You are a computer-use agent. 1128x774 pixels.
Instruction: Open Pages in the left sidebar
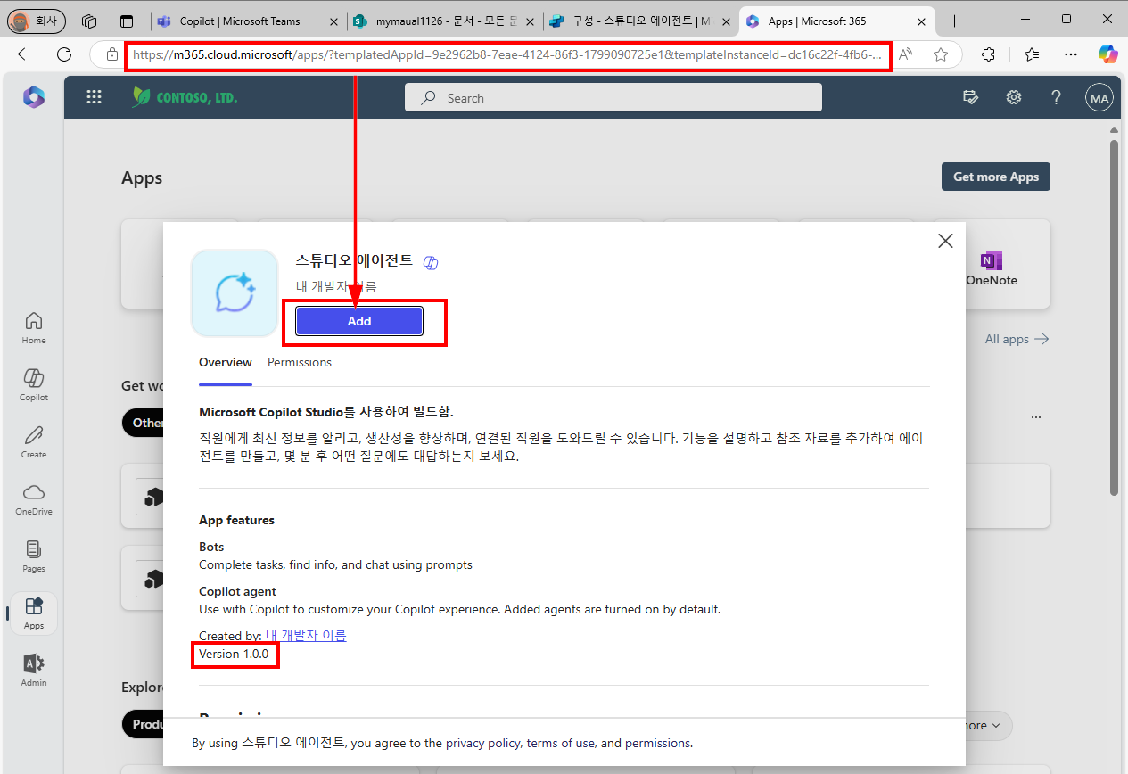pos(34,556)
